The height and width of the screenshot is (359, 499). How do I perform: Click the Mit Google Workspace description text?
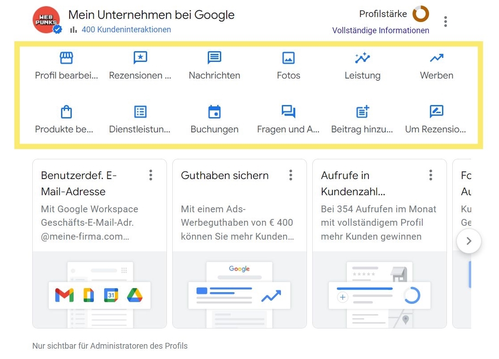pos(89,223)
